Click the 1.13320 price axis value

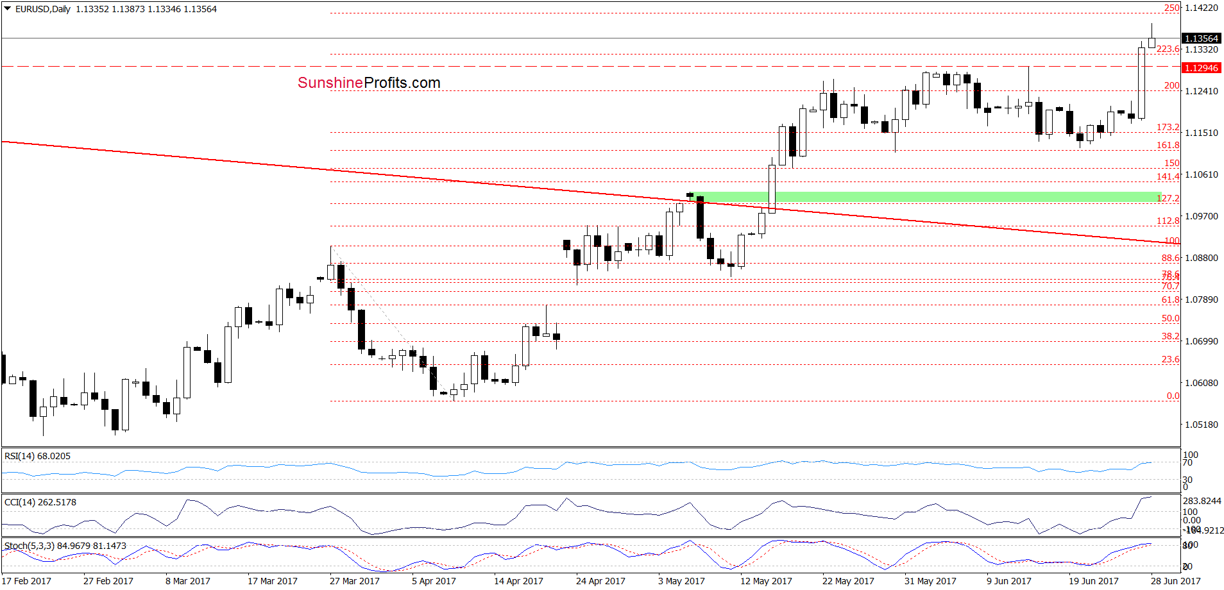pyautogui.click(x=1201, y=49)
